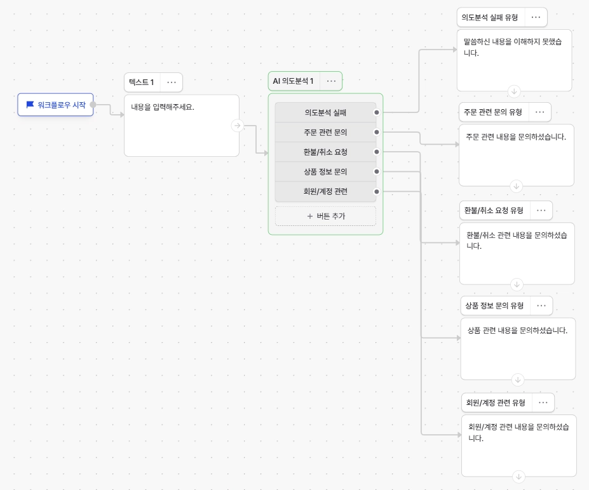Image resolution: width=589 pixels, height=490 pixels.
Task: Open three-dot menu for 주문 관련 문의 유형
Action: click(x=540, y=112)
